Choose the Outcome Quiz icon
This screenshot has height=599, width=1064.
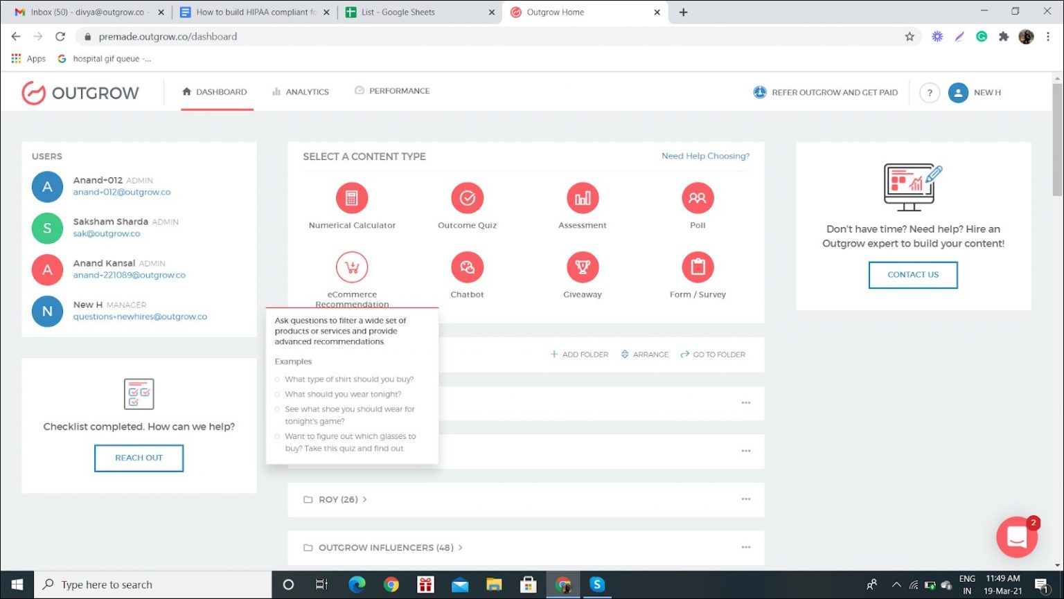(x=468, y=198)
